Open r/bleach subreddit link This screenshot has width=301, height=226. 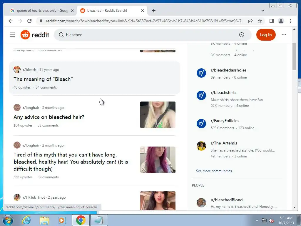click(x=29, y=69)
